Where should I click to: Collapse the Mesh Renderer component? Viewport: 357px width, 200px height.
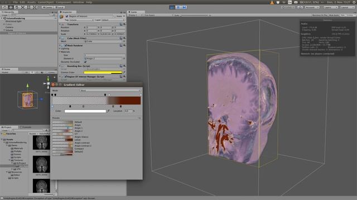tap(60, 46)
